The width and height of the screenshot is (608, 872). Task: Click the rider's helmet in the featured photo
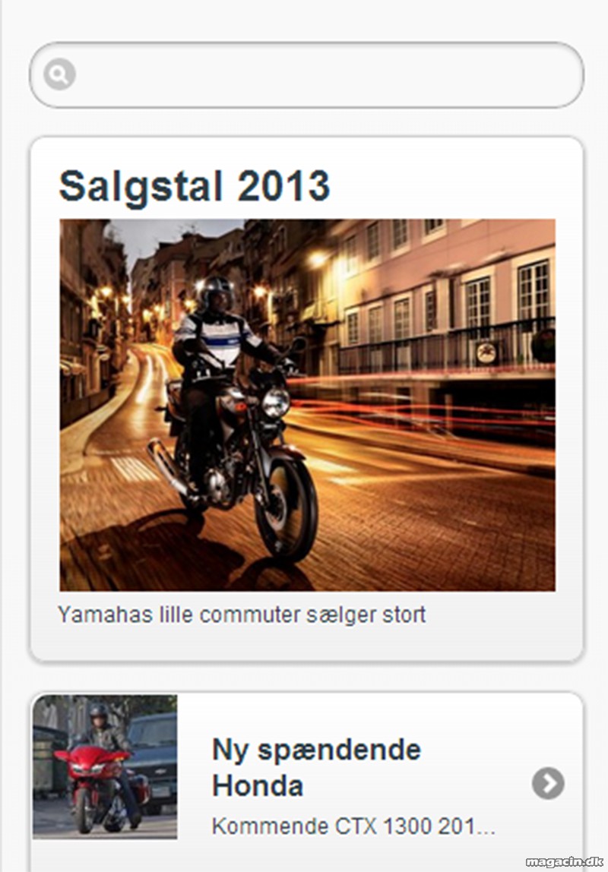pos(217,292)
